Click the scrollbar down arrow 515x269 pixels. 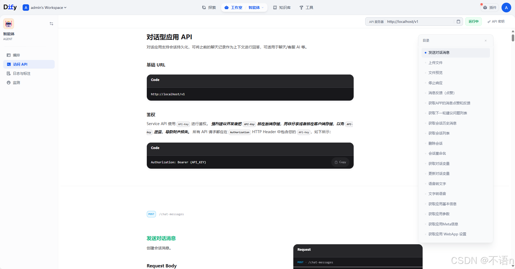pyautogui.click(x=513, y=266)
